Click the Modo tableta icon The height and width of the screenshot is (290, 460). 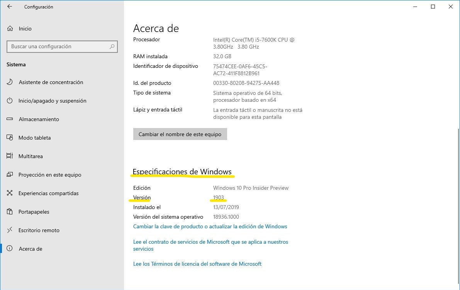(10, 138)
